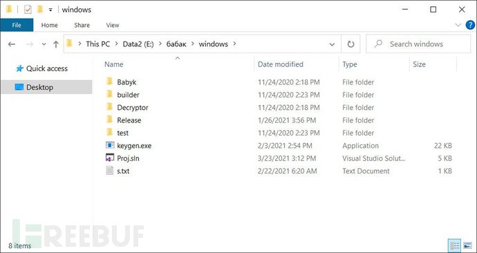Screen dimensions: 477x253
Task: Click the Data2 (E:) breadcrumb
Action: pos(138,44)
